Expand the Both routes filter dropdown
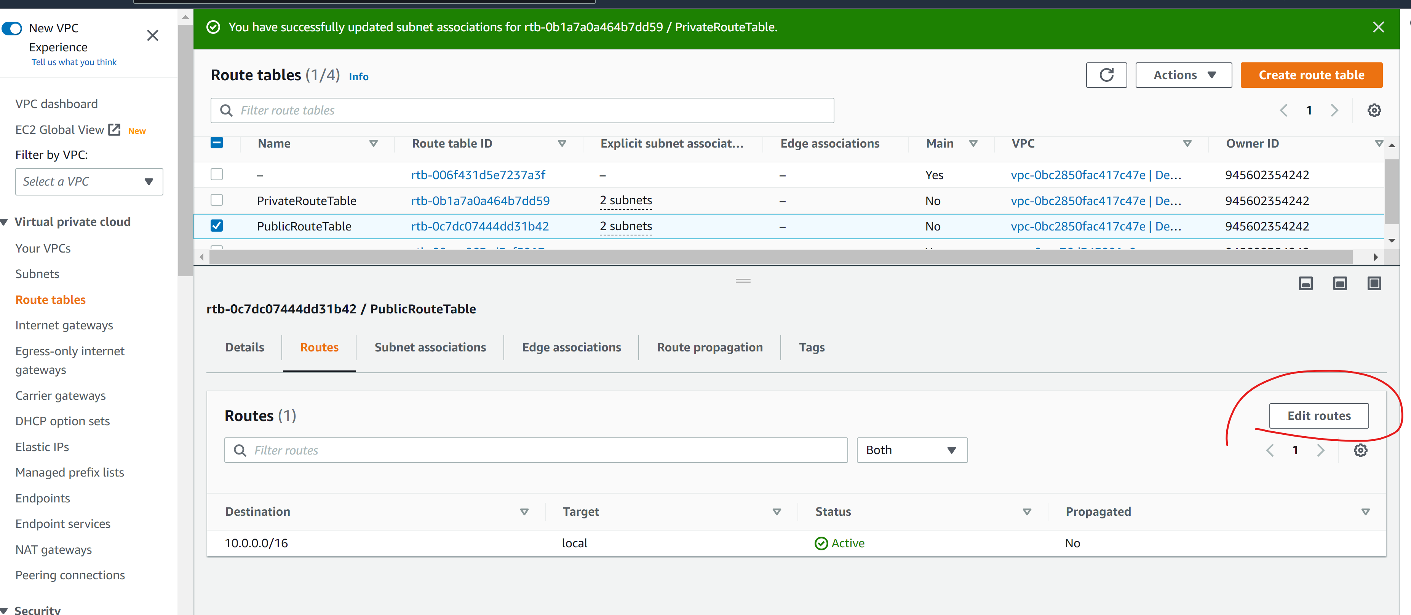 click(x=911, y=450)
